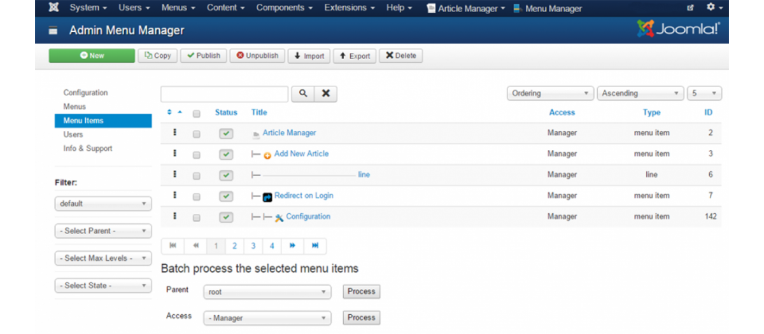Open the Content menu
764x334 pixels.
(226, 8)
